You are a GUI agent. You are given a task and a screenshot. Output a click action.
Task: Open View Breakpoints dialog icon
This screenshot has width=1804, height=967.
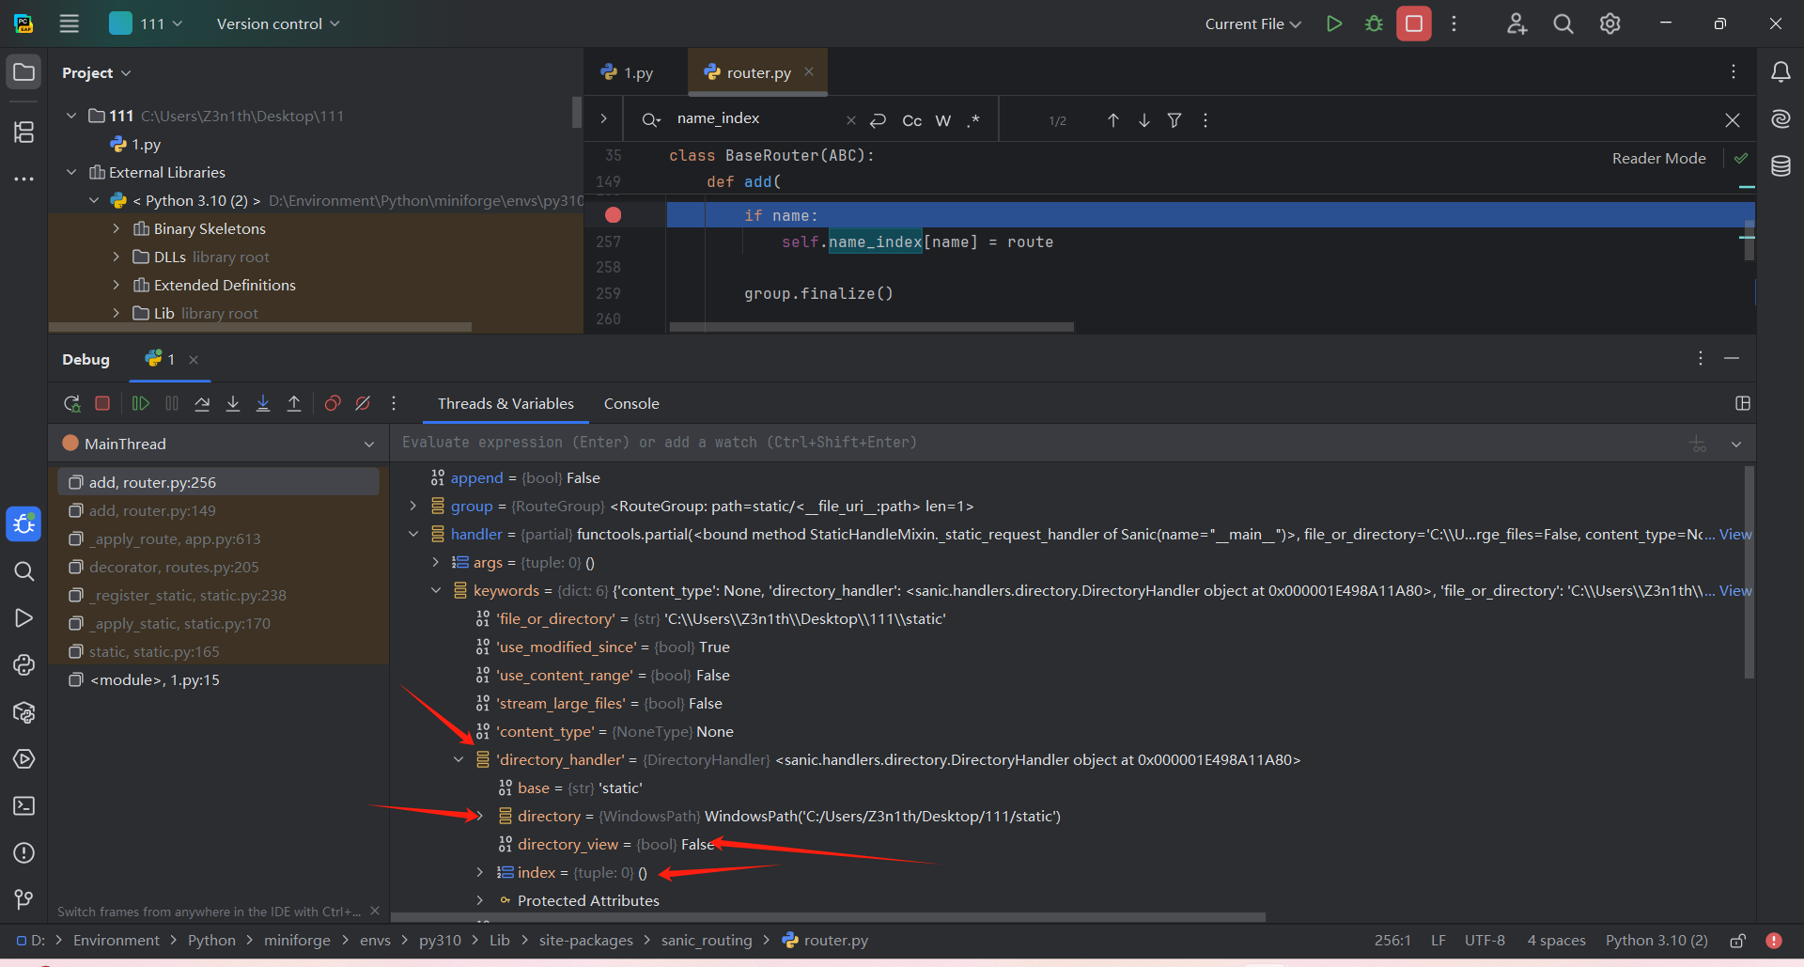(333, 403)
